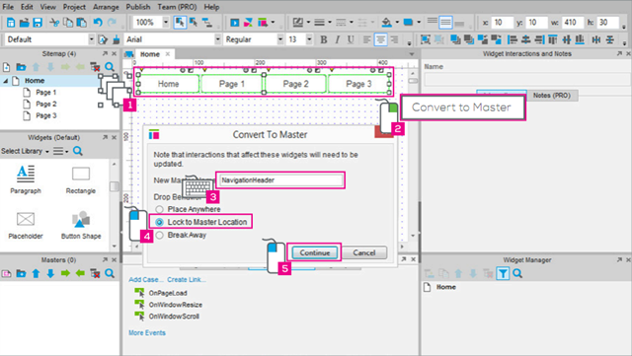Select the Place Anywhere radio option
Image resolution: width=632 pixels, height=356 pixels.
160,209
